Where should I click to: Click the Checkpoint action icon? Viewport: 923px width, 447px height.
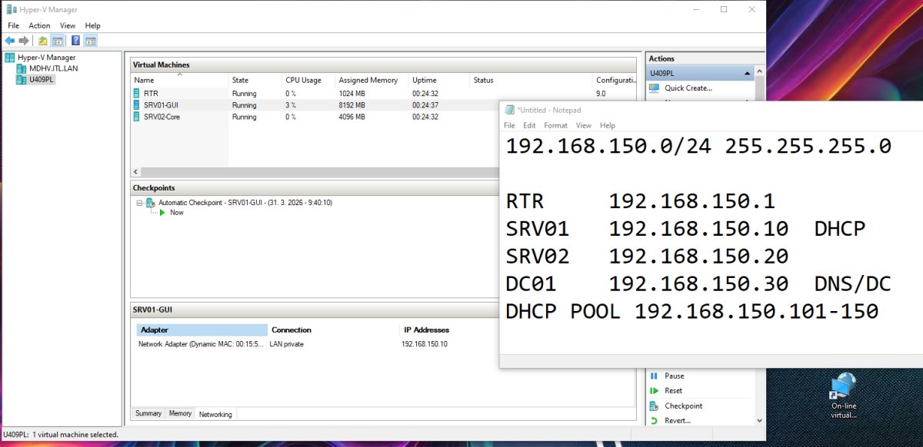click(x=654, y=406)
